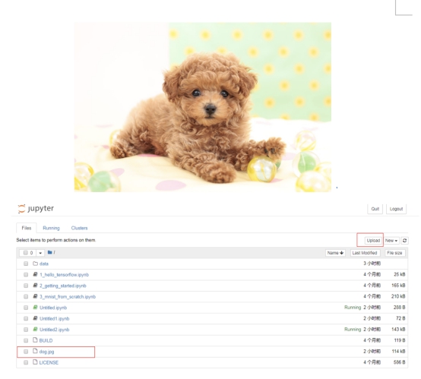
Task: Sort the list by Last Modified
Action: [x=365, y=253]
